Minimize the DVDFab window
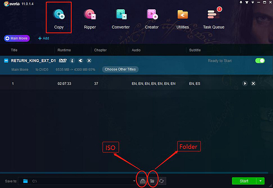This screenshot has width=273, height=188. pyautogui.click(x=259, y=2)
